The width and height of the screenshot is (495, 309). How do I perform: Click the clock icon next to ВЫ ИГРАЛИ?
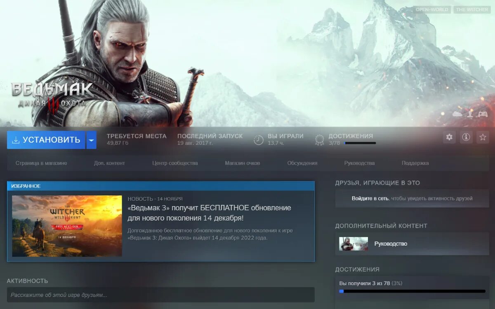click(259, 140)
